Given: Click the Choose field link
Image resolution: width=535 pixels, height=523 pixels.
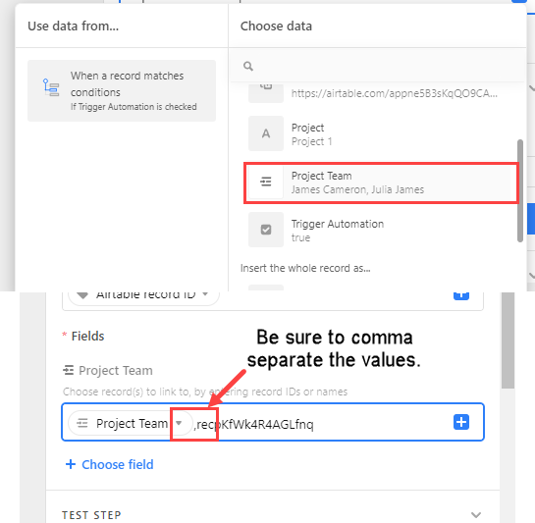Looking at the screenshot, I should [110, 464].
